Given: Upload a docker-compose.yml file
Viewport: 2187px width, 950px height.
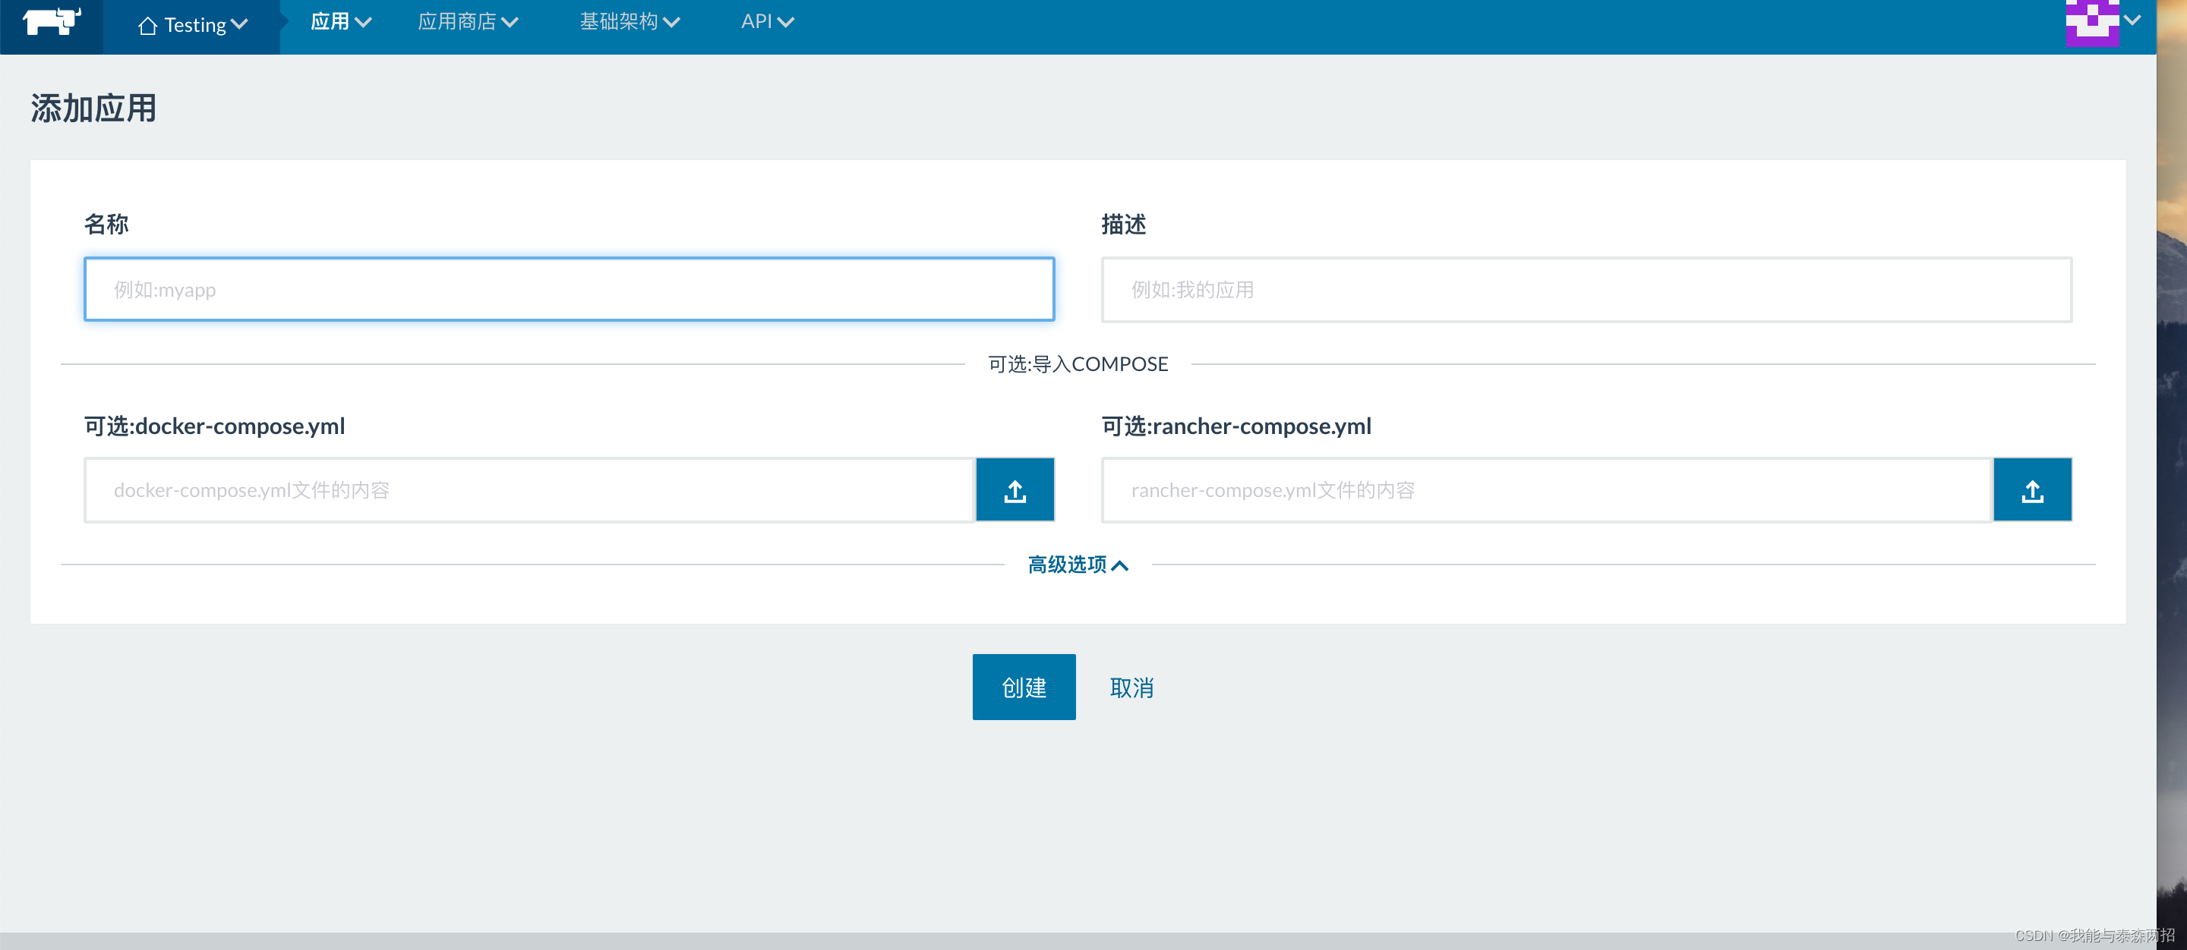Looking at the screenshot, I should 1015,490.
